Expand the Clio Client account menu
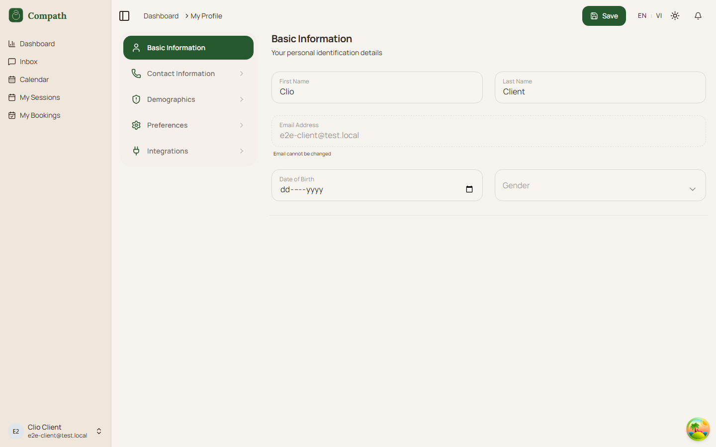 99,431
